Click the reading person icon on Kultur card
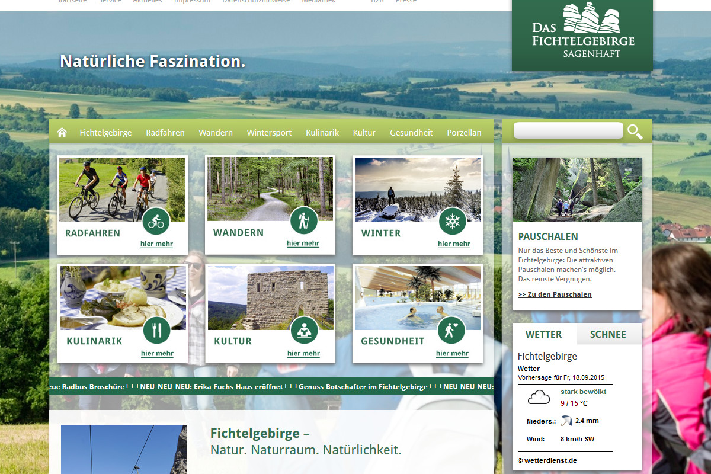Screen dimensions: 711x474 [305, 330]
